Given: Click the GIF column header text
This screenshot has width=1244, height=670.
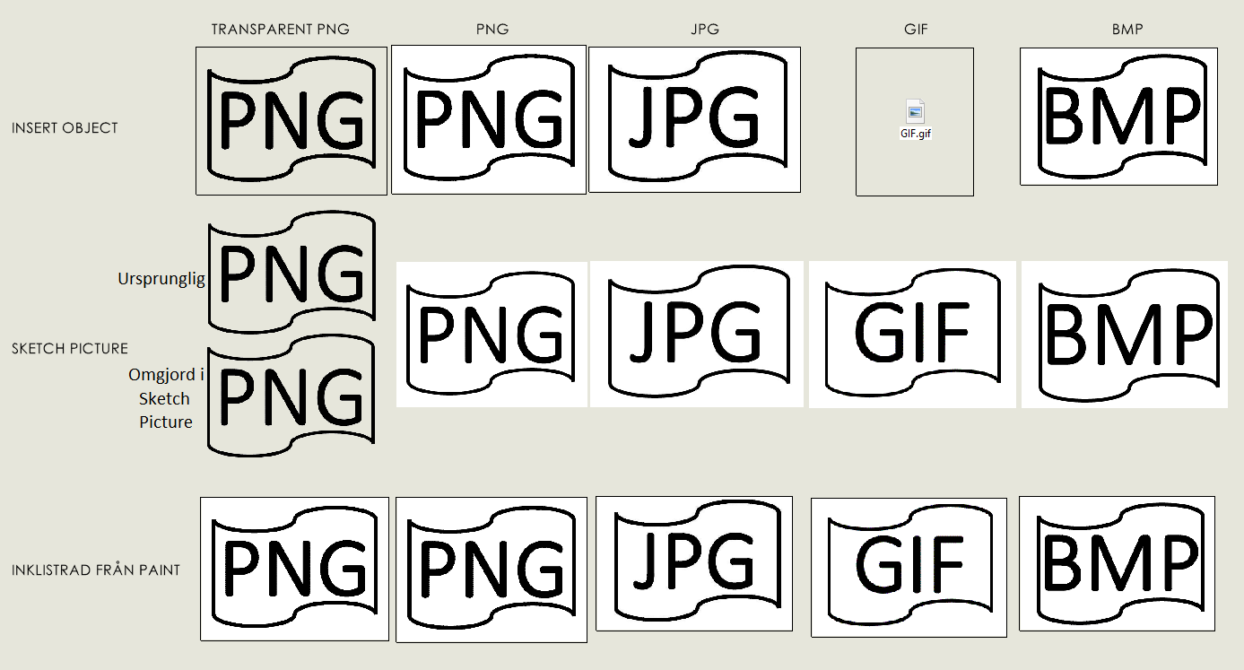Looking at the screenshot, I should [916, 30].
